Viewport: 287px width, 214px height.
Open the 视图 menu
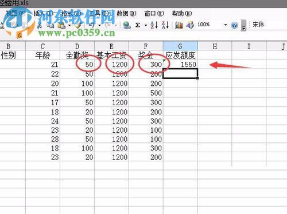(15, 13)
